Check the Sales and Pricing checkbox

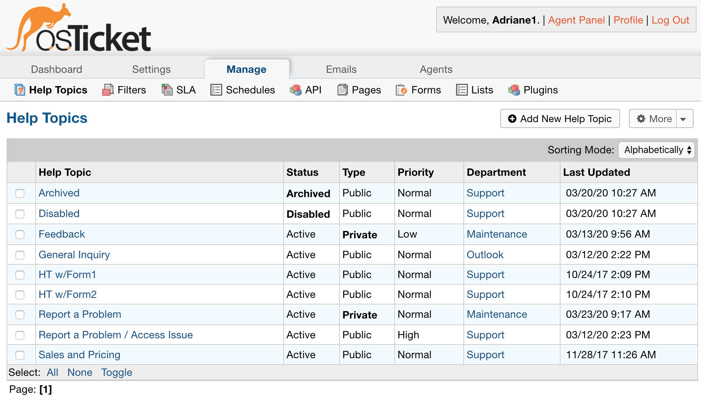pos(20,355)
